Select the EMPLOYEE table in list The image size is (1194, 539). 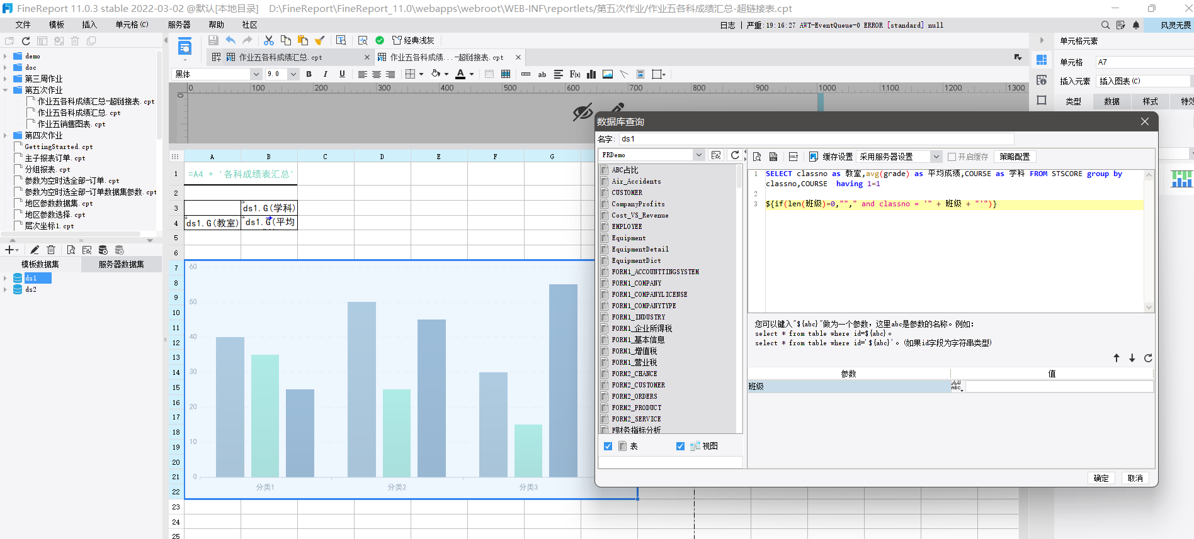click(627, 226)
